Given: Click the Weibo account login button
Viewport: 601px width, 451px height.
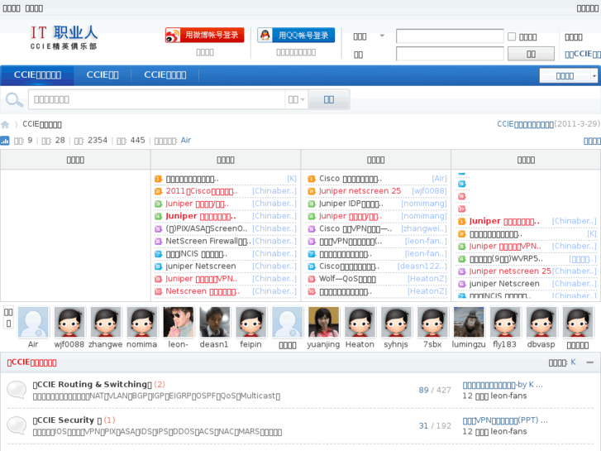Looking at the screenshot, I should (x=205, y=35).
